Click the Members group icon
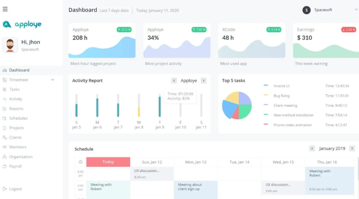 click(5, 147)
